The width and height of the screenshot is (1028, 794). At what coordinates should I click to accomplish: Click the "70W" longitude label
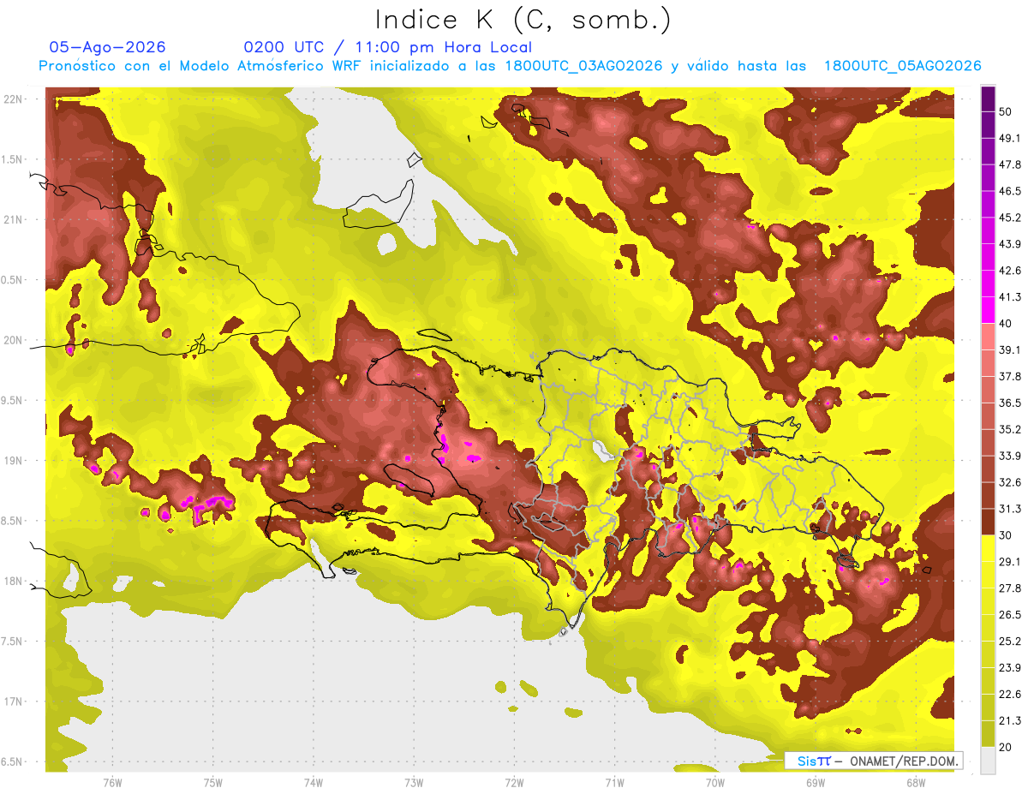coord(715,782)
